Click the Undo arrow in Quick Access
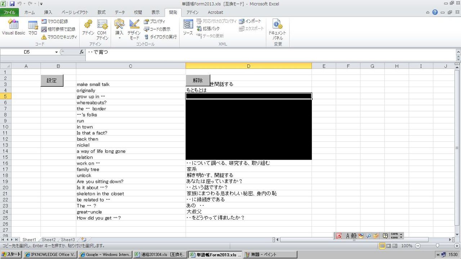The height and width of the screenshot is (259, 461). (x=19, y=4)
